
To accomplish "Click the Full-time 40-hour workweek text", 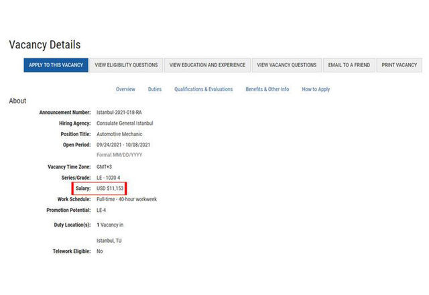I will click(x=127, y=199).
